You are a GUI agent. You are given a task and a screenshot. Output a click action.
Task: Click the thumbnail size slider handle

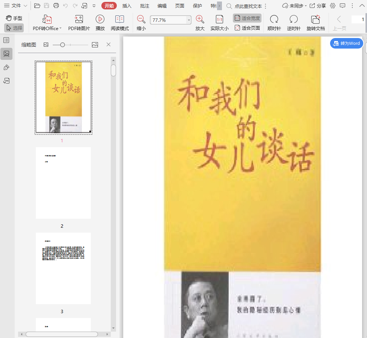tap(62, 45)
